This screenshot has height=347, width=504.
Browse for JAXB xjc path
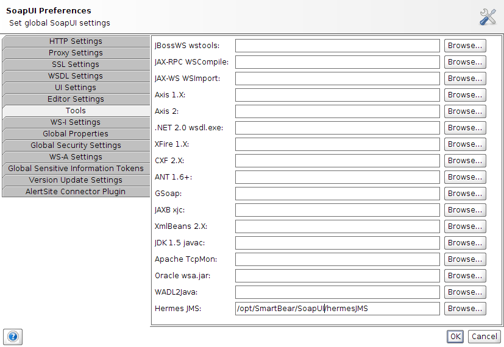(x=465, y=210)
